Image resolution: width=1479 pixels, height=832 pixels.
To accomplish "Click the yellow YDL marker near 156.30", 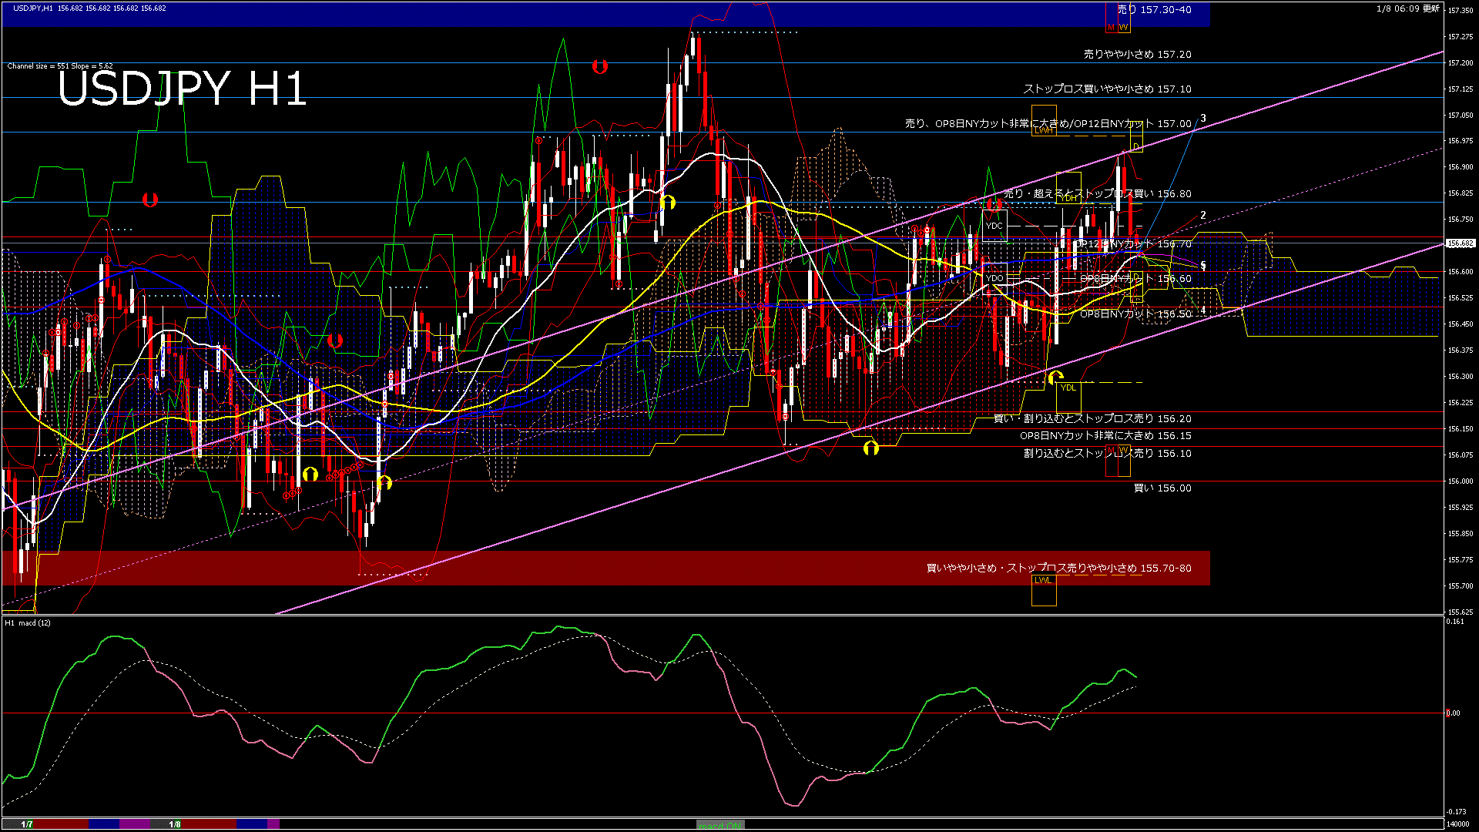I will pyautogui.click(x=1068, y=387).
